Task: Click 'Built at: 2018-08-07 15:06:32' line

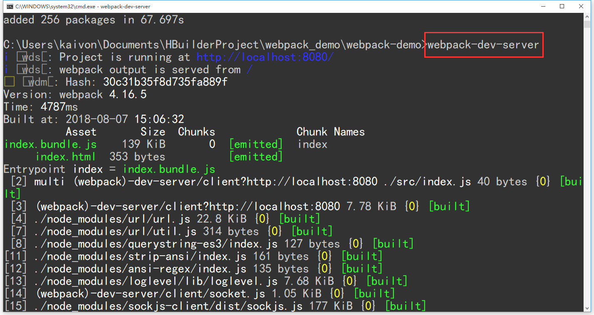Action: 94,119
